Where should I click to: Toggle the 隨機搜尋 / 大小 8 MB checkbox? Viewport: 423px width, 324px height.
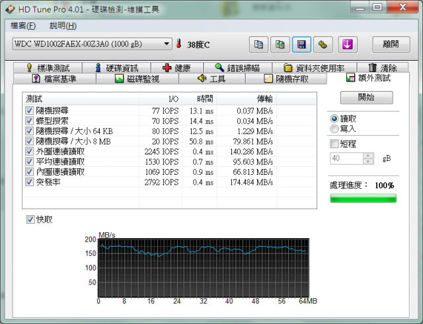(x=29, y=141)
